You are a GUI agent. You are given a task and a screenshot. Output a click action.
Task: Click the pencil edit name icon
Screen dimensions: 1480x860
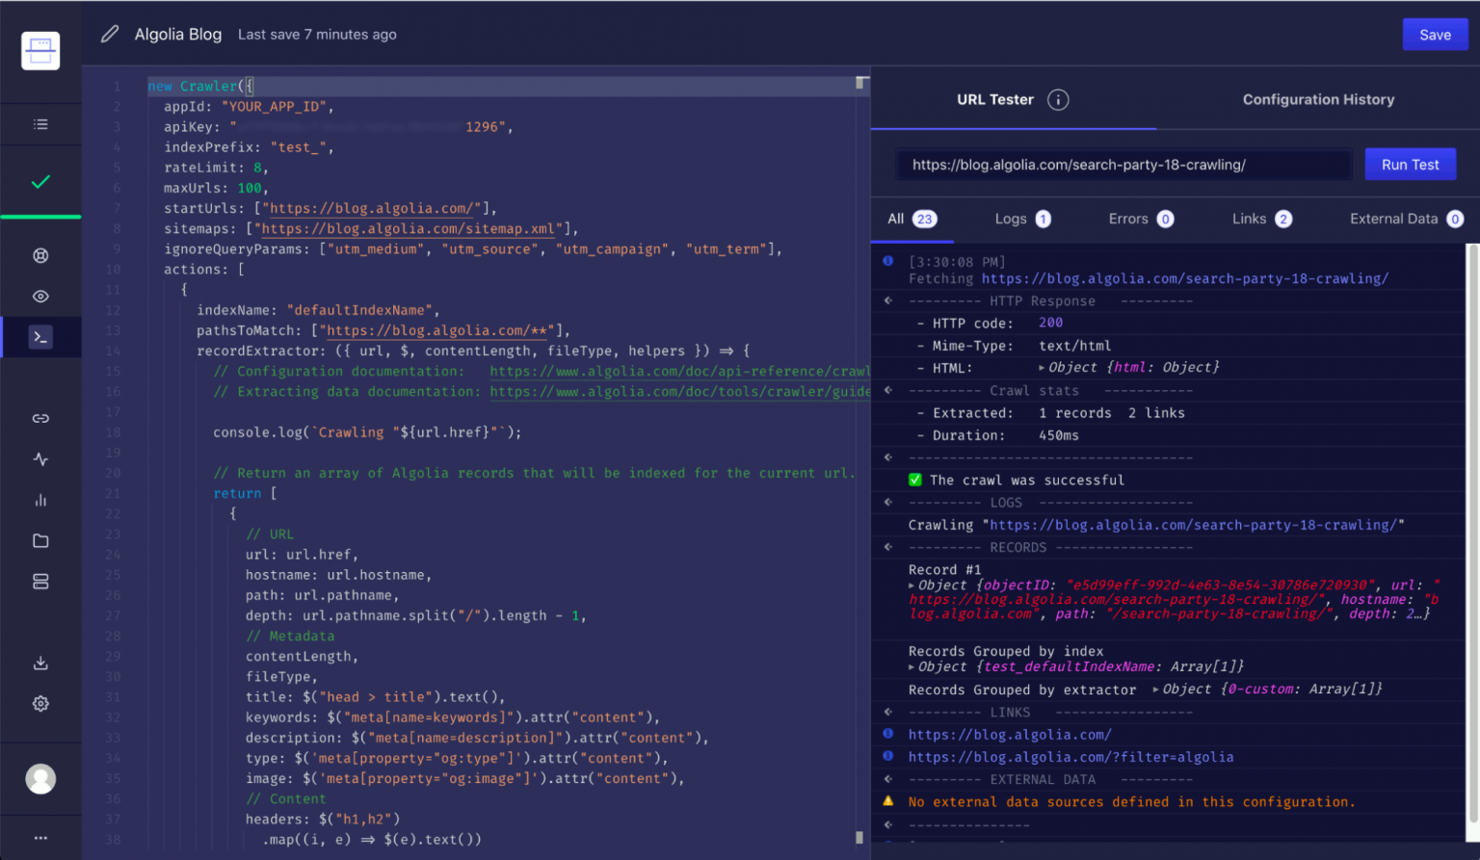[x=110, y=34]
